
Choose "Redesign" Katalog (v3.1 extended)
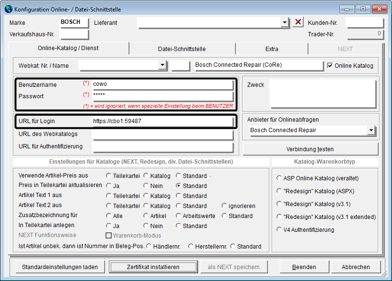(279, 217)
